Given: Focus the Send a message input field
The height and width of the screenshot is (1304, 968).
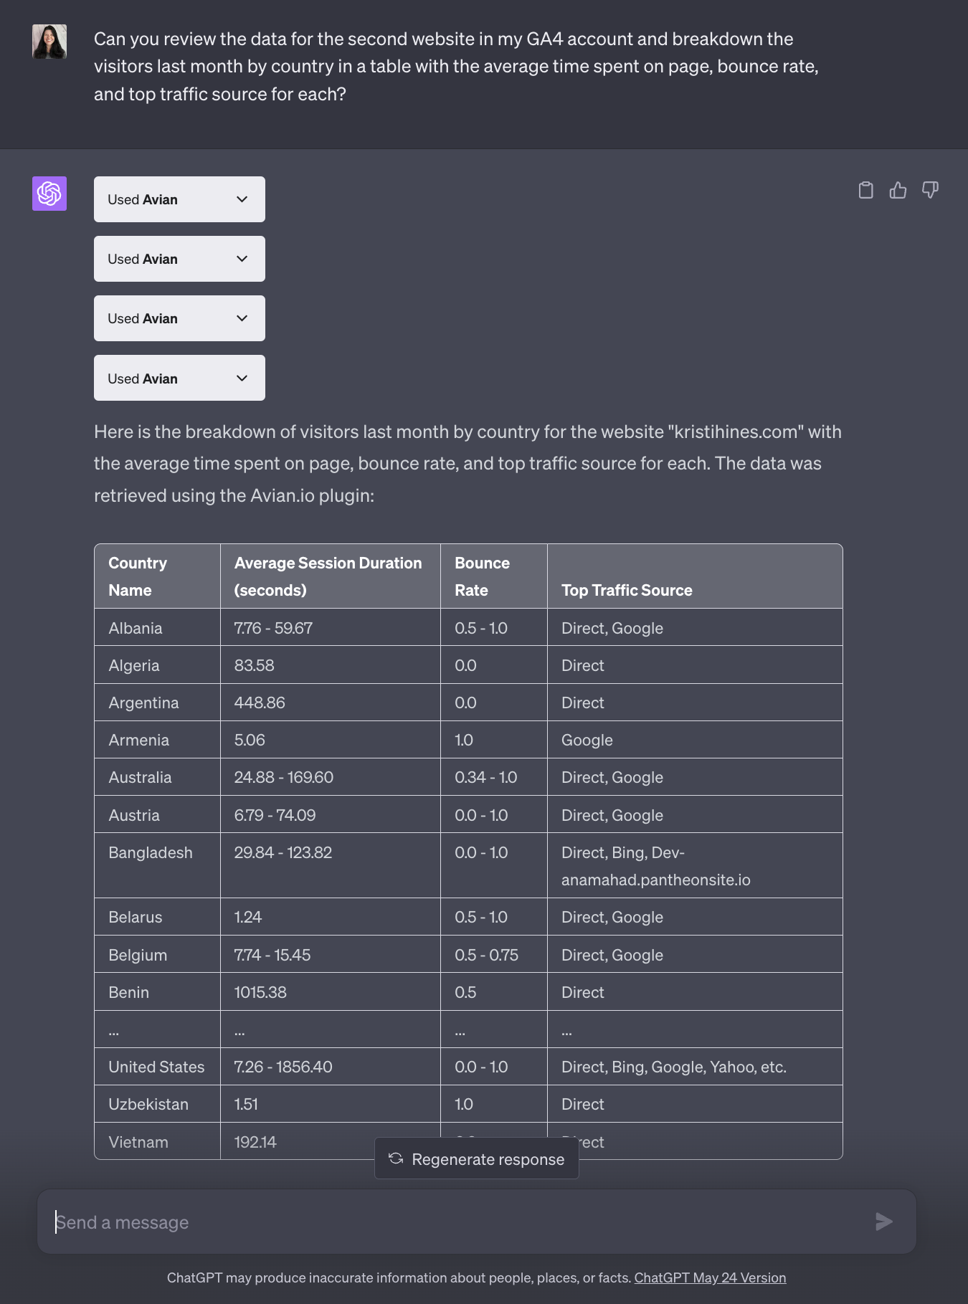Looking at the screenshot, I should click(x=459, y=1222).
